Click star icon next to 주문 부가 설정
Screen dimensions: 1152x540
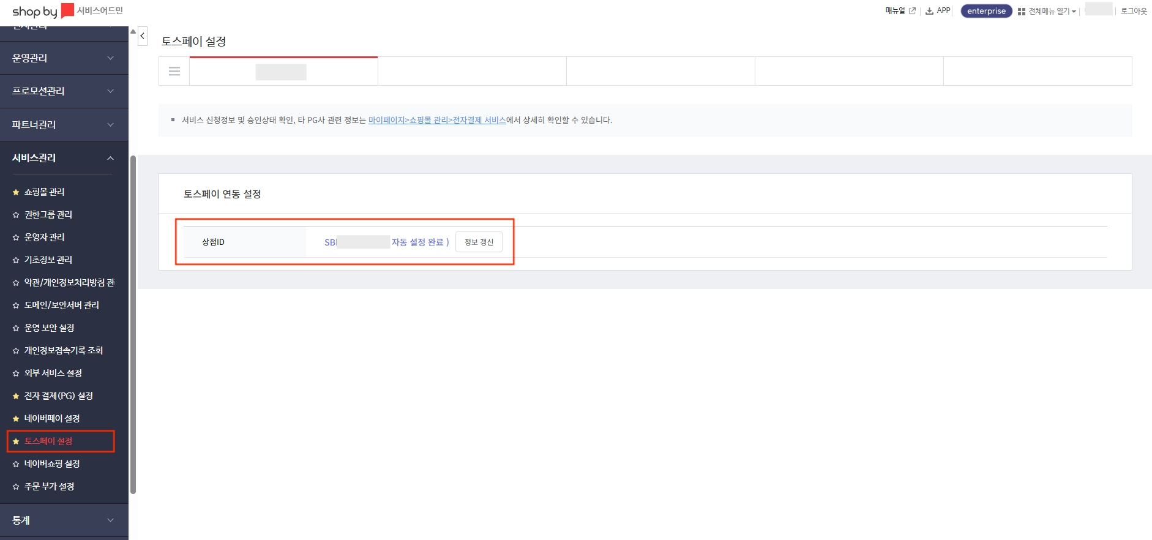click(16, 487)
